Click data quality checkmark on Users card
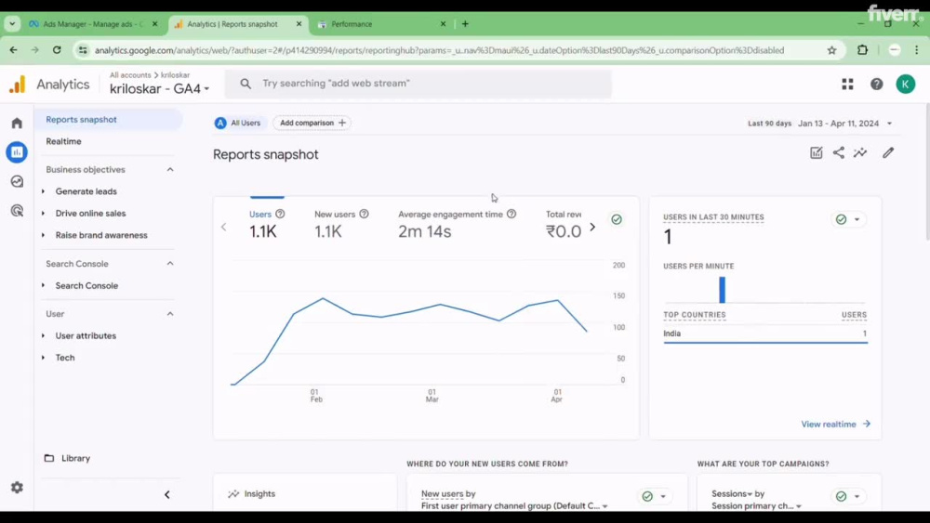930x523 pixels. 617,219
